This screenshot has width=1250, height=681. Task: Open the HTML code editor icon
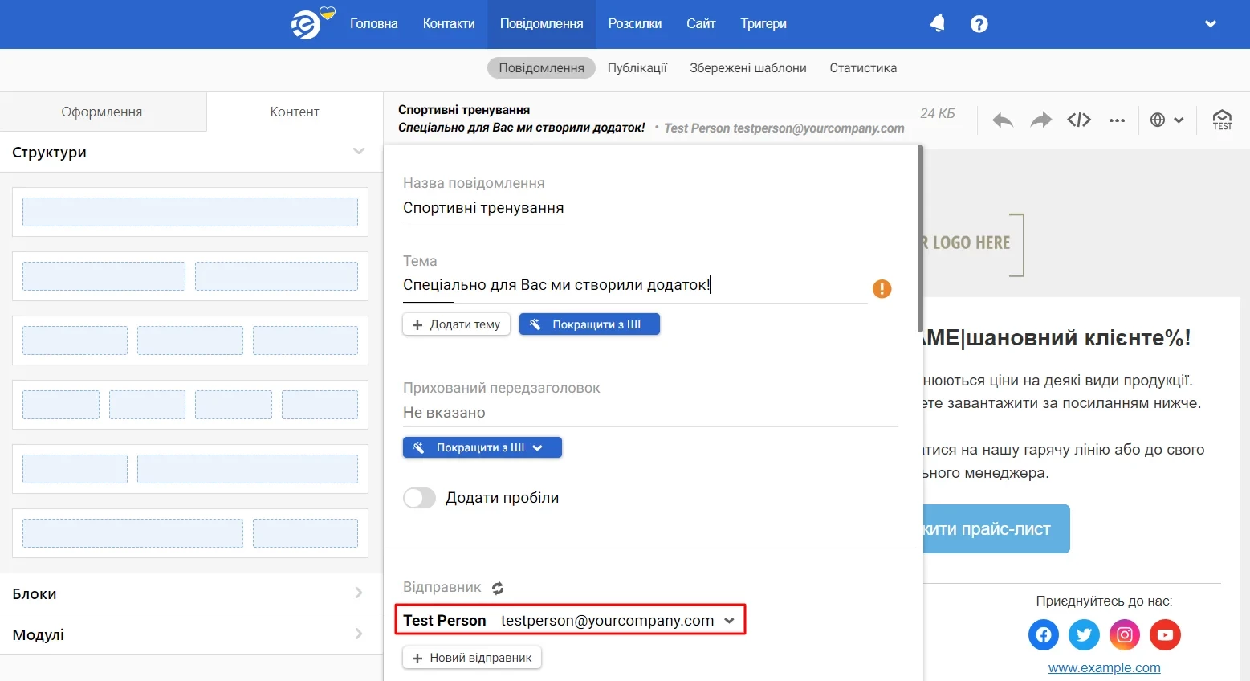(x=1079, y=120)
